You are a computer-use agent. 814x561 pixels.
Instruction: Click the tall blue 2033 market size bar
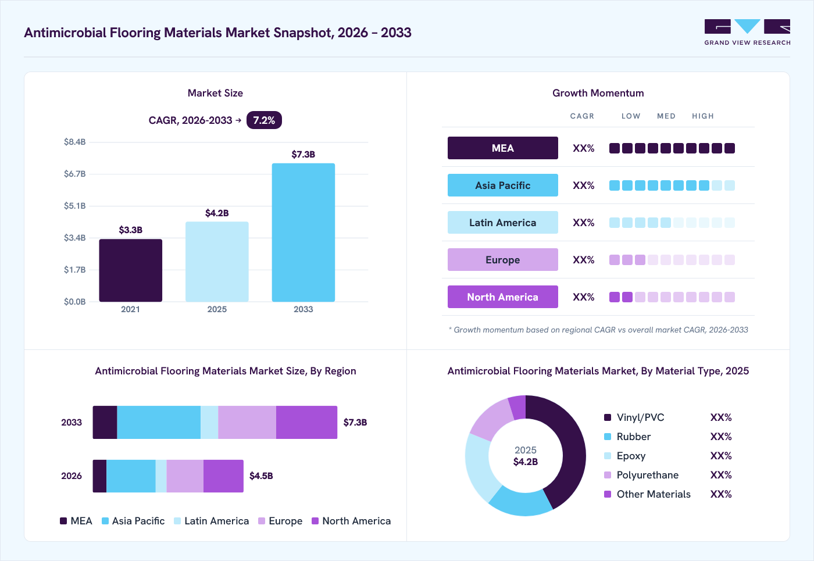click(304, 233)
